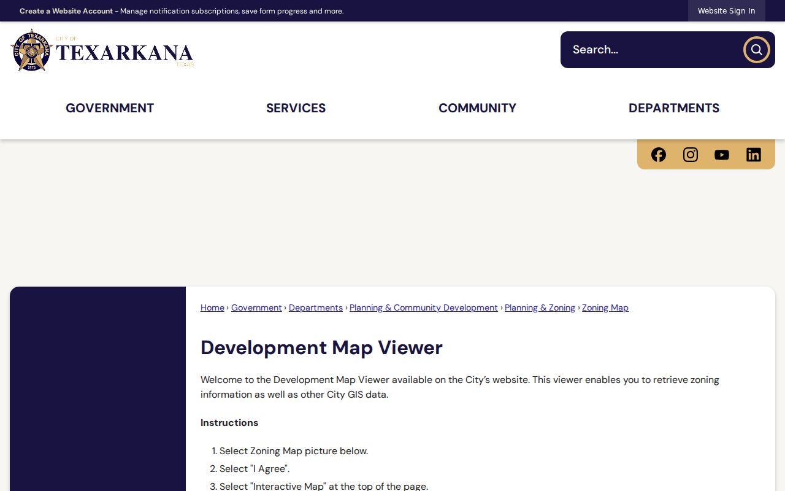The width and height of the screenshot is (785, 491).
Task: Click the Instructions bold label
Action: 229,423
